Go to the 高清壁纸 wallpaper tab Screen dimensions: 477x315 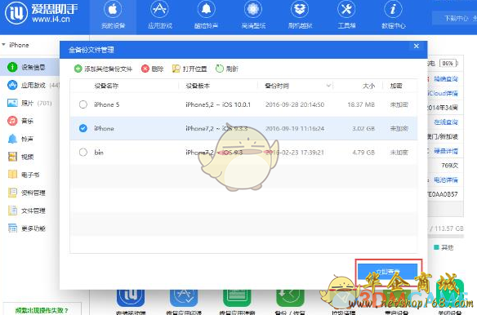[x=253, y=16]
